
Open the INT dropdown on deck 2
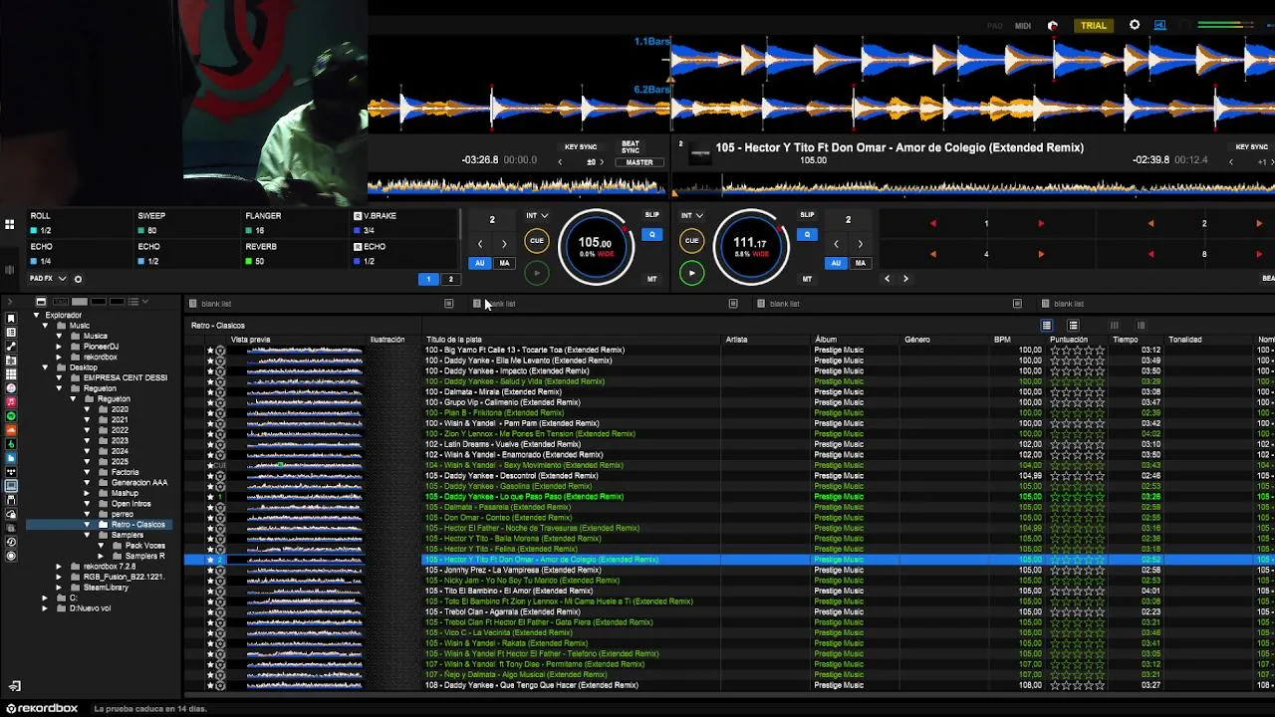(691, 215)
